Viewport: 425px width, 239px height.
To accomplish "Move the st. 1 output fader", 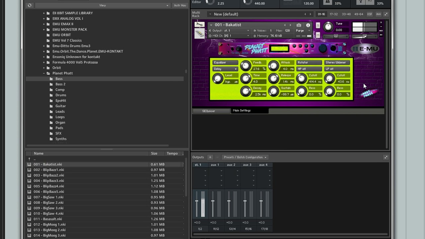I will 197,201.
